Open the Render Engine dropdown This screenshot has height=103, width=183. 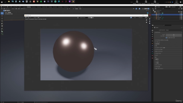(x=174, y=30)
